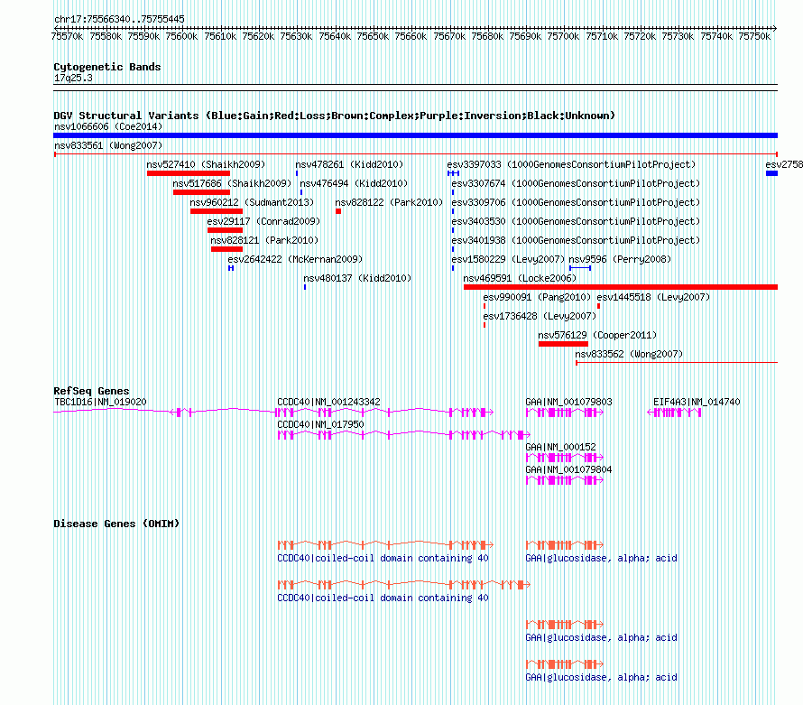Select CCDC40|NM_001243342 transcript label
Image resolution: width=803 pixels, height=705 pixels.
[328, 403]
